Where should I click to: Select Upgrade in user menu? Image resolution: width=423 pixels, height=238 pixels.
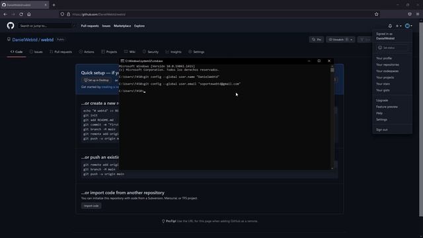[x=382, y=100]
